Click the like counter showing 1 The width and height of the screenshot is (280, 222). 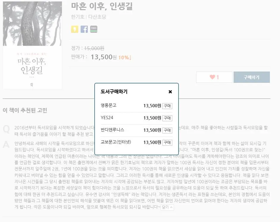click(217, 77)
